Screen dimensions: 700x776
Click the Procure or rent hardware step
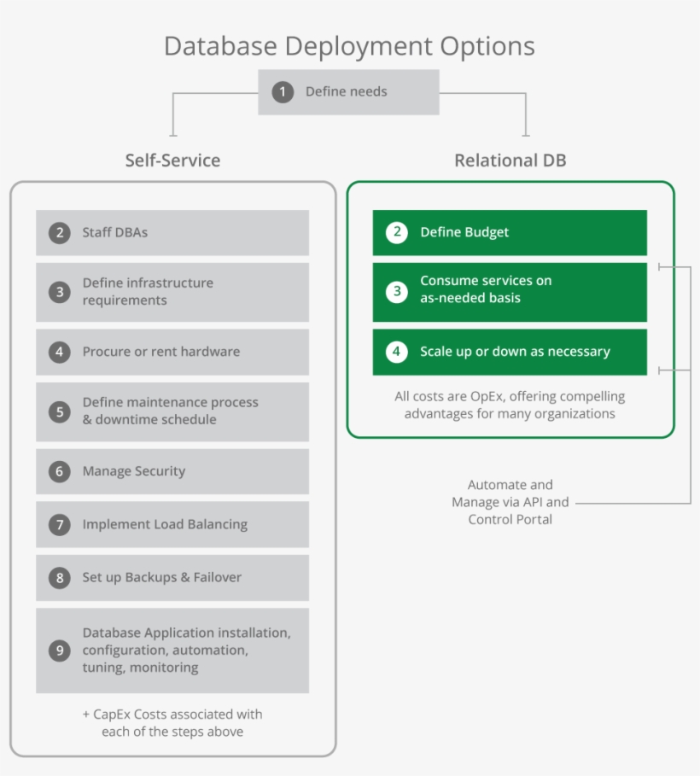(172, 352)
